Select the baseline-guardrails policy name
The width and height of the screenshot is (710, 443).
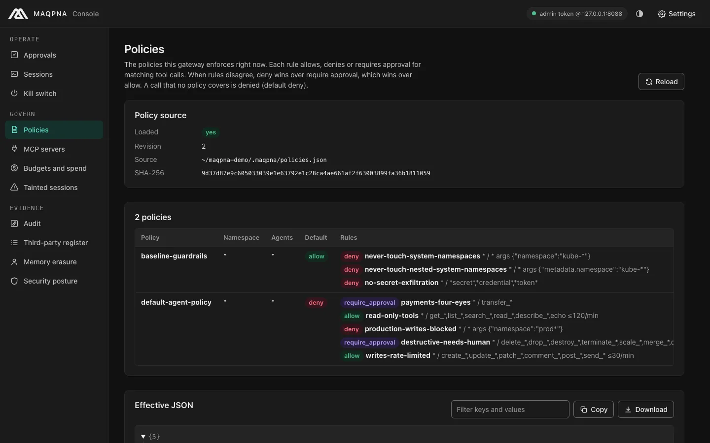tap(174, 256)
